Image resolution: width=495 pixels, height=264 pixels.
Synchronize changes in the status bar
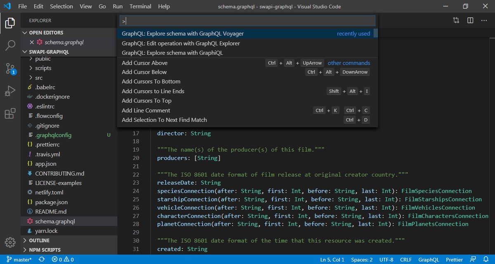pos(42,259)
